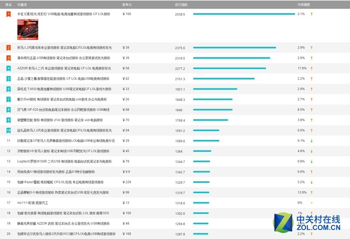Select the index value 2151.3
This screenshot has height=239, width=350.
[180, 79]
